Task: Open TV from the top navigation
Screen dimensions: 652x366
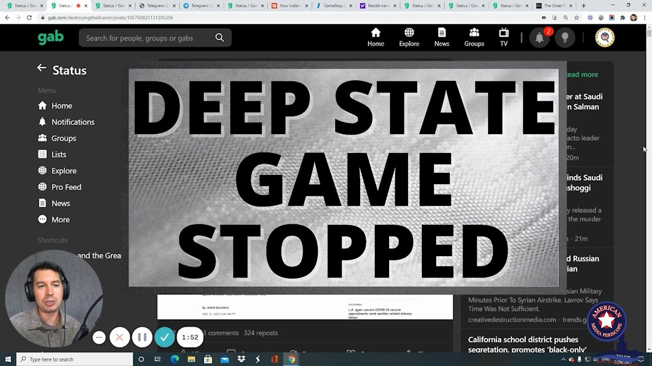Action: pos(504,38)
